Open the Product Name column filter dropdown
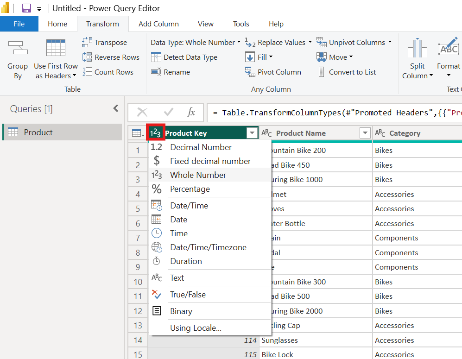The width and height of the screenshot is (462, 359). coord(365,133)
